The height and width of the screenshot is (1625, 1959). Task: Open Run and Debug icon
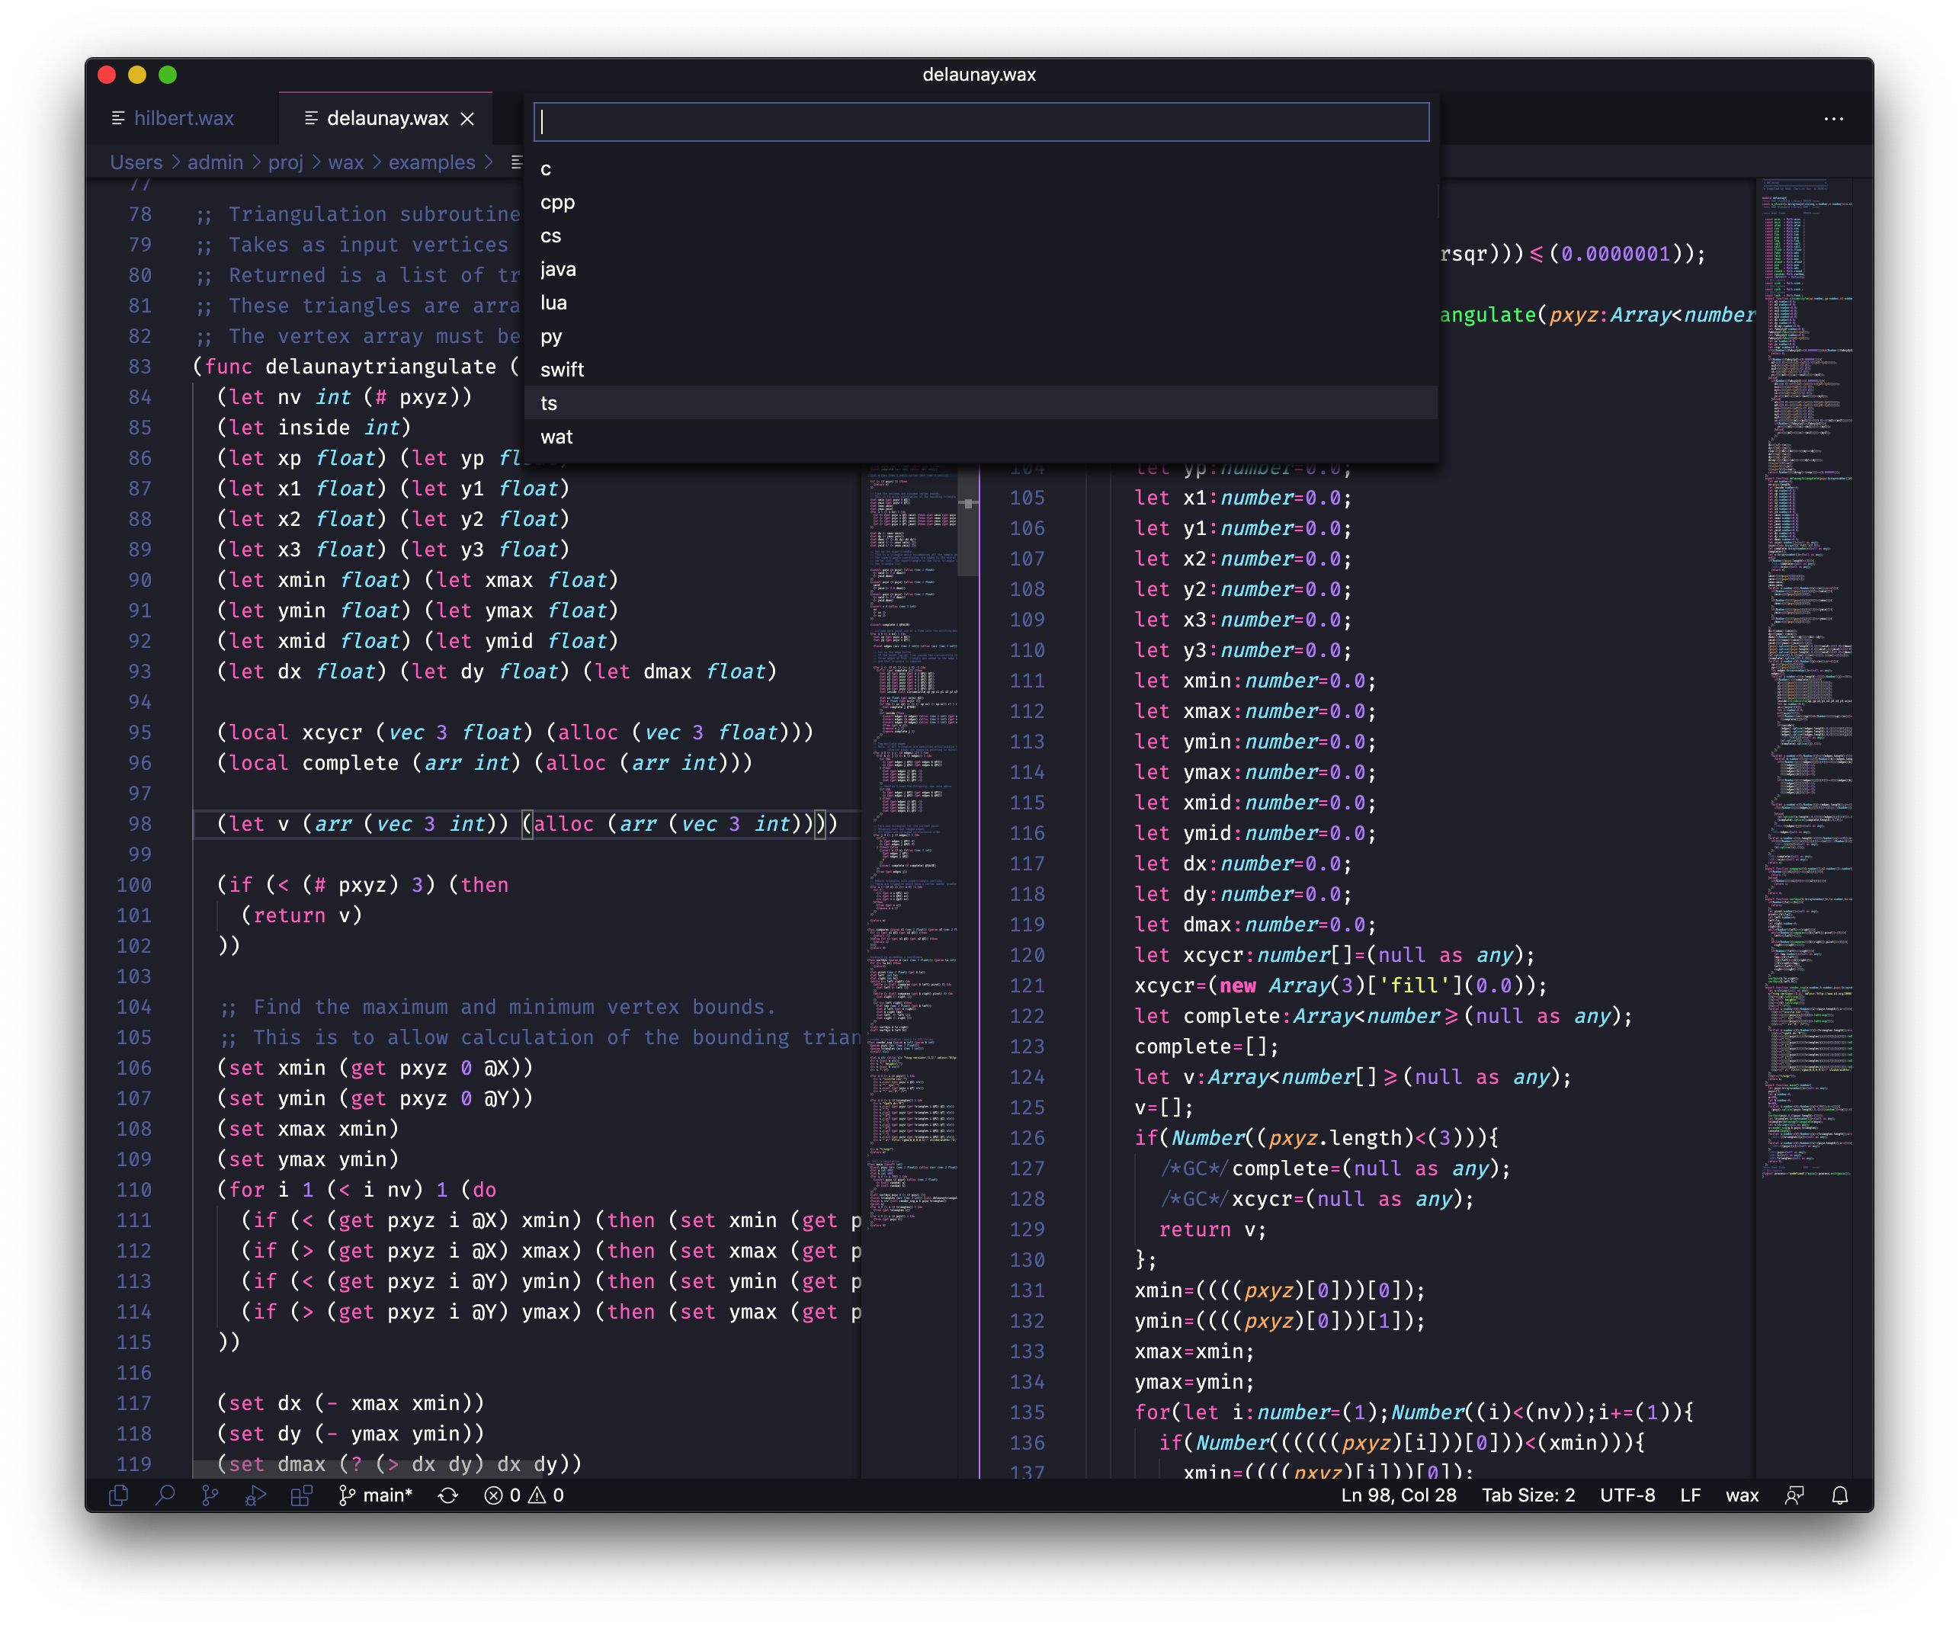point(255,1495)
